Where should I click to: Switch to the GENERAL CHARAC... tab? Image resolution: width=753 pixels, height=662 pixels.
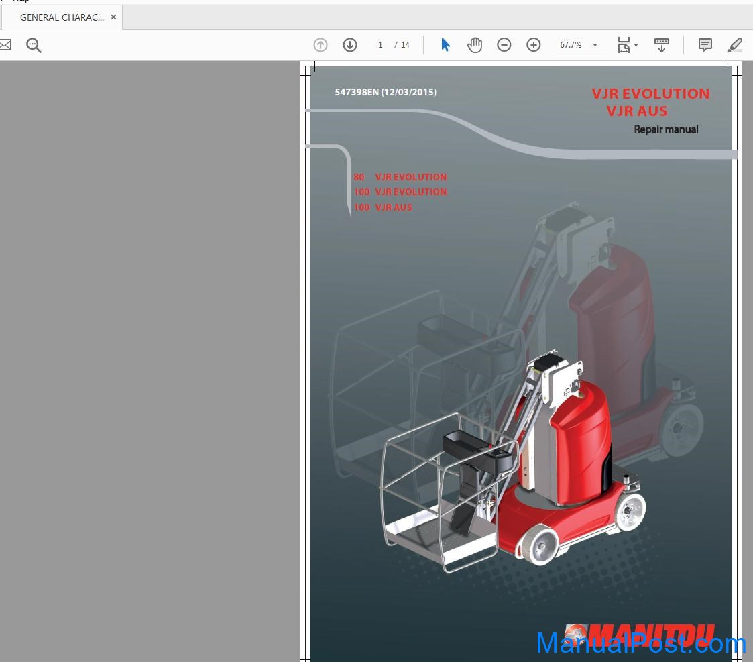click(62, 18)
